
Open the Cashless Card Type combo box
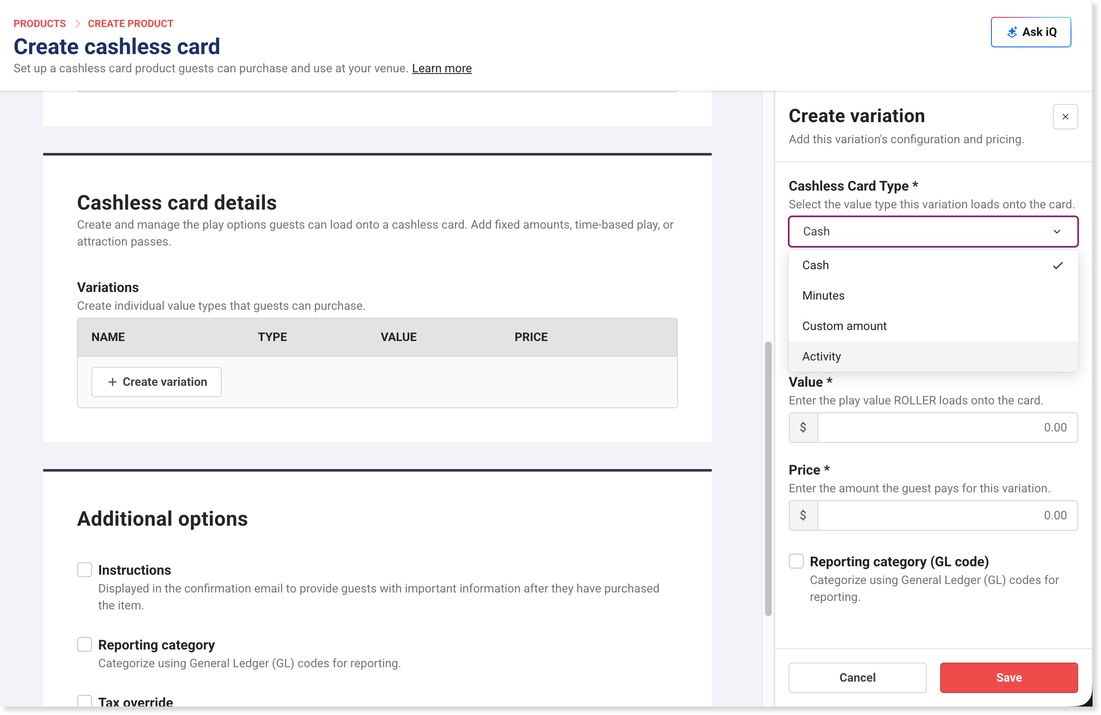pos(933,232)
